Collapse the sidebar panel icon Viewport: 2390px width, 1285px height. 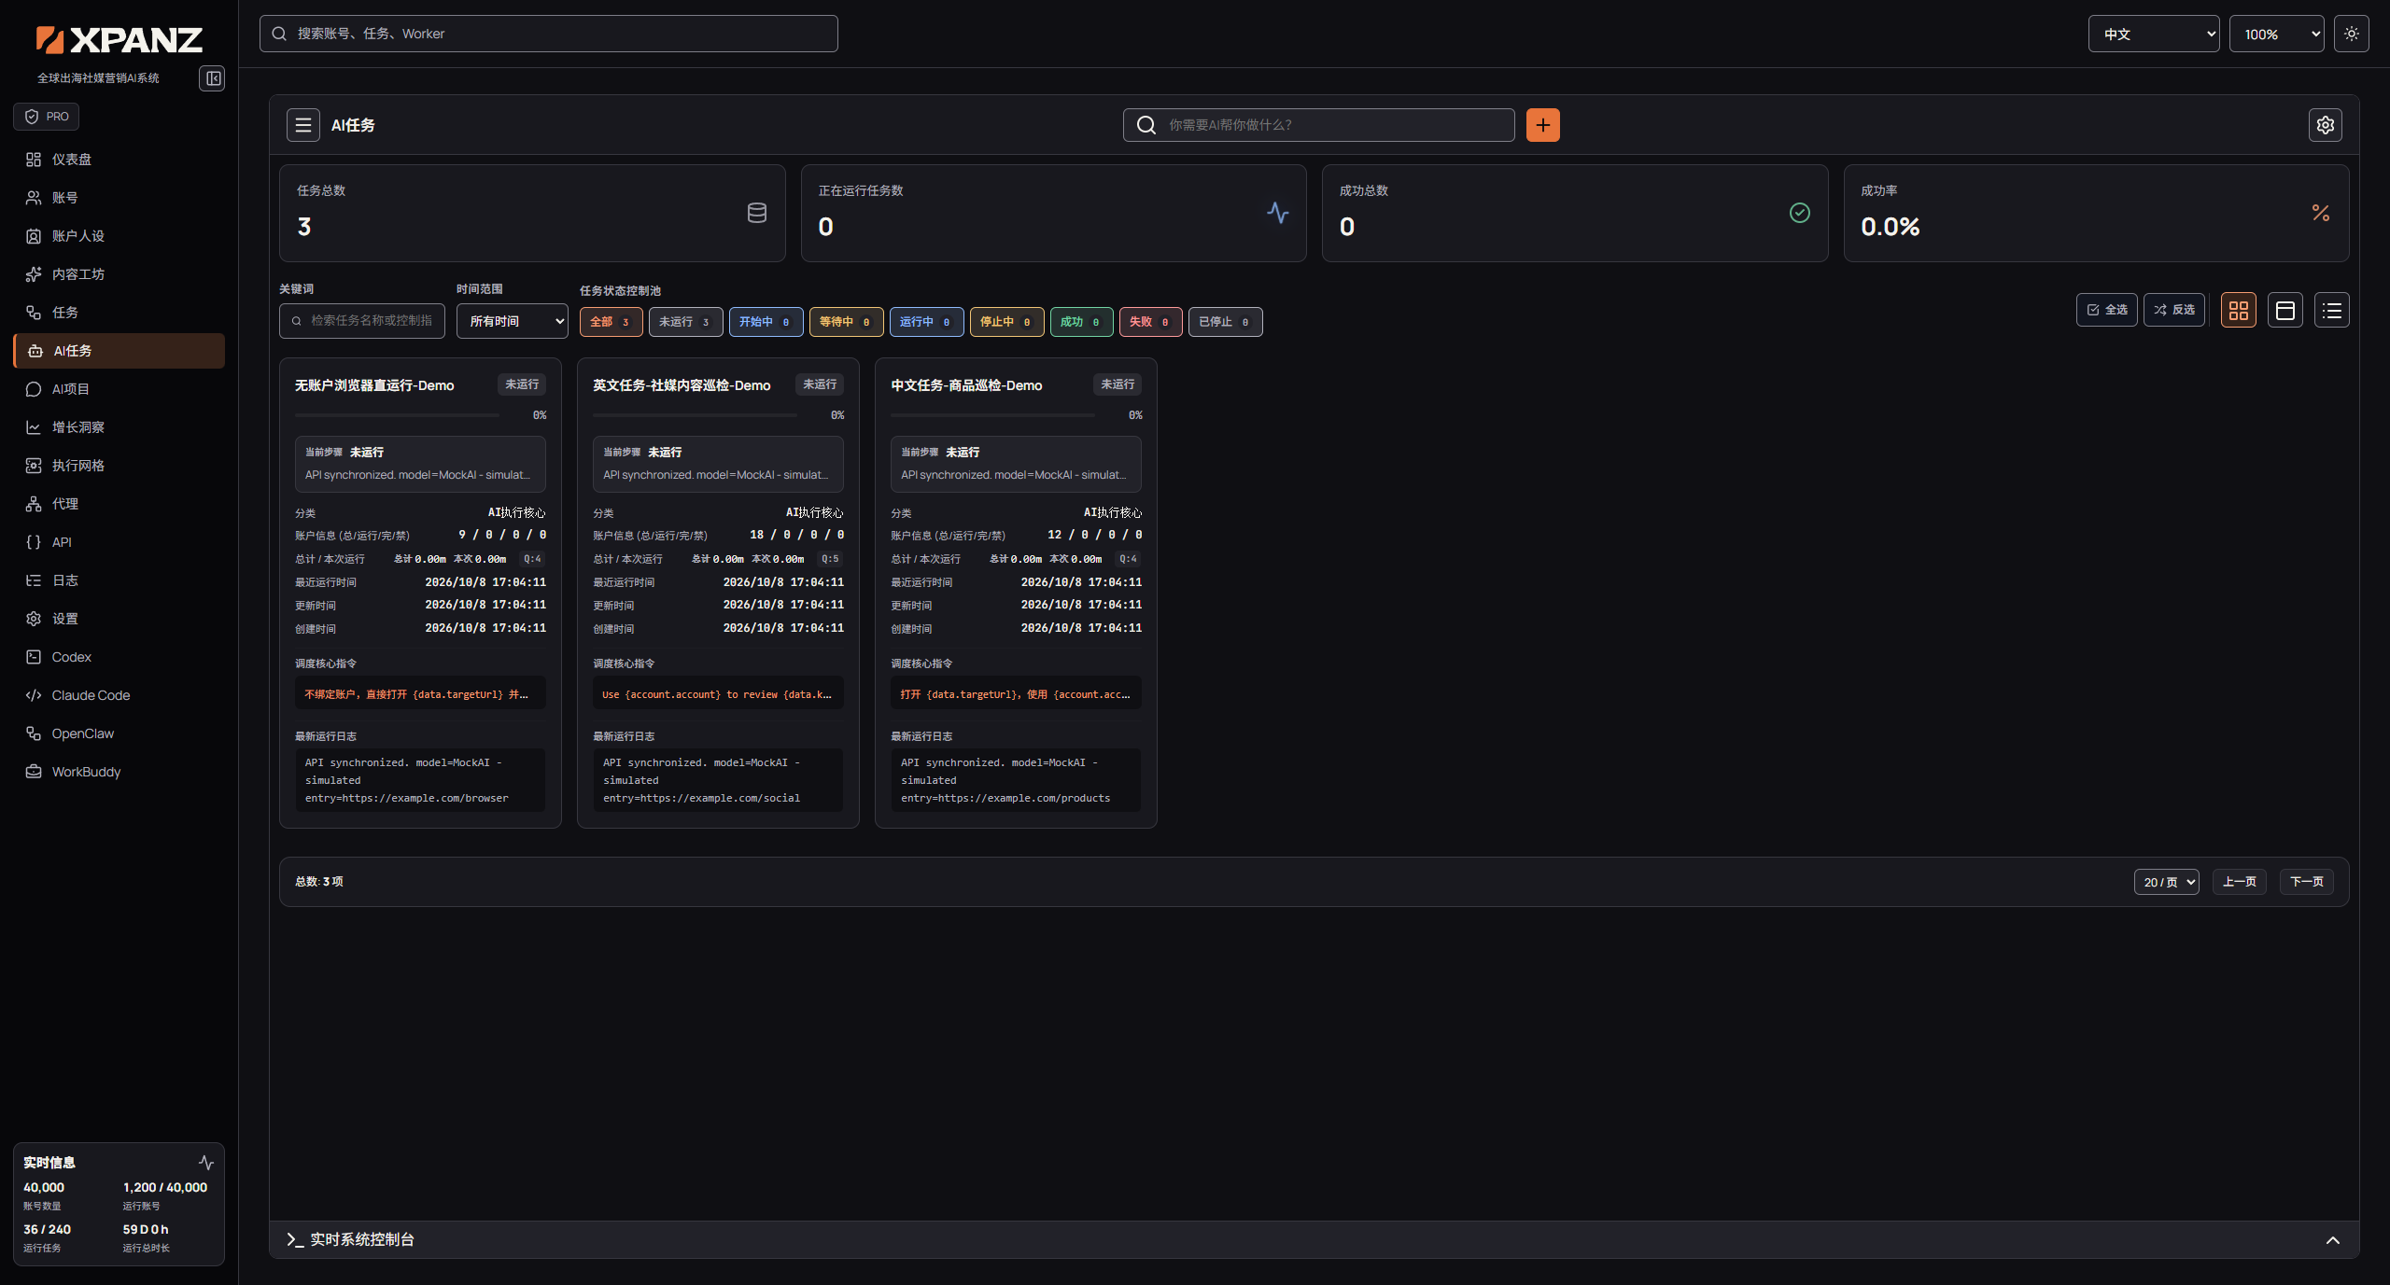click(212, 78)
